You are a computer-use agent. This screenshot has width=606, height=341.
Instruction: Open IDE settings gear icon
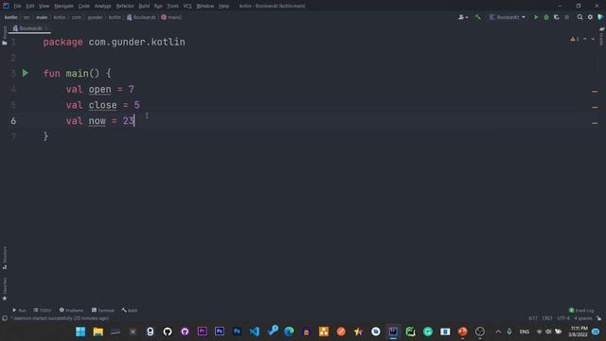coord(590,17)
